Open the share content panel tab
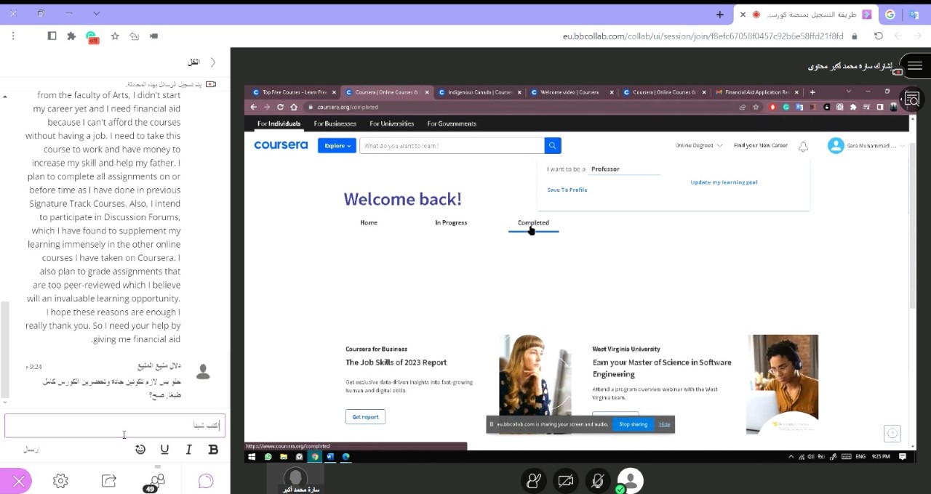The height and width of the screenshot is (494, 931). point(109,480)
